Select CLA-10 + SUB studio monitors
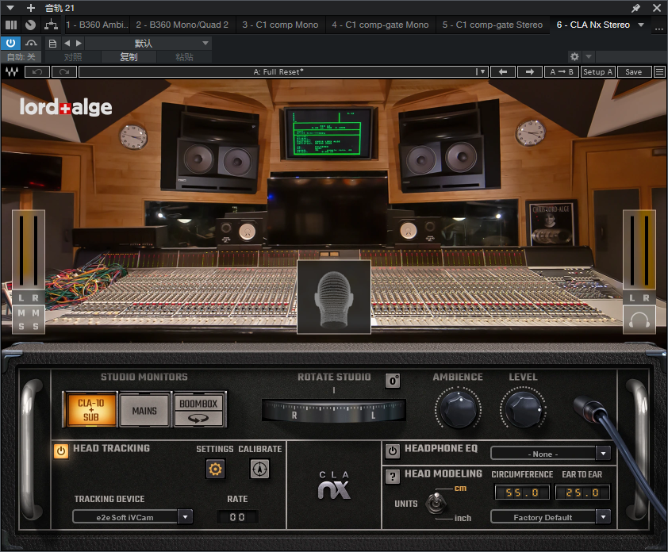Image resolution: width=668 pixels, height=552 pixels. 90,410
